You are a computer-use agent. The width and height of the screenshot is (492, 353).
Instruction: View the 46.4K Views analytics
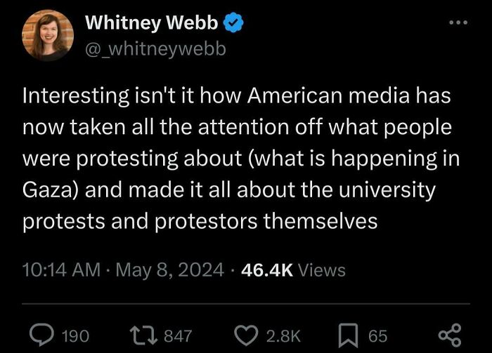pyautogui.click(x=294, y=269)
